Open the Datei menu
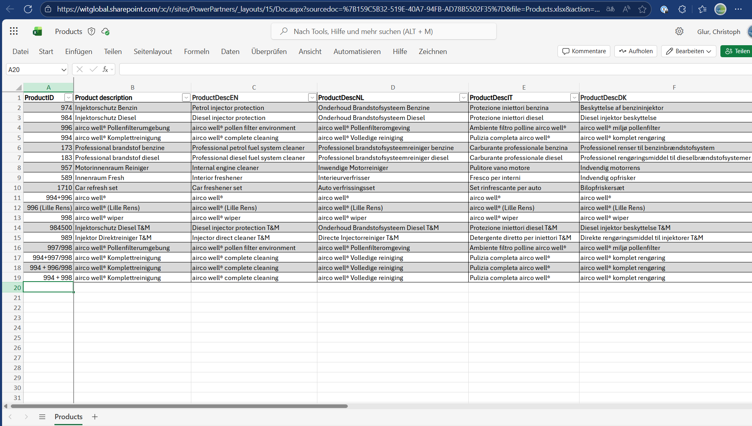752x426 pixels. coord(20,51)
